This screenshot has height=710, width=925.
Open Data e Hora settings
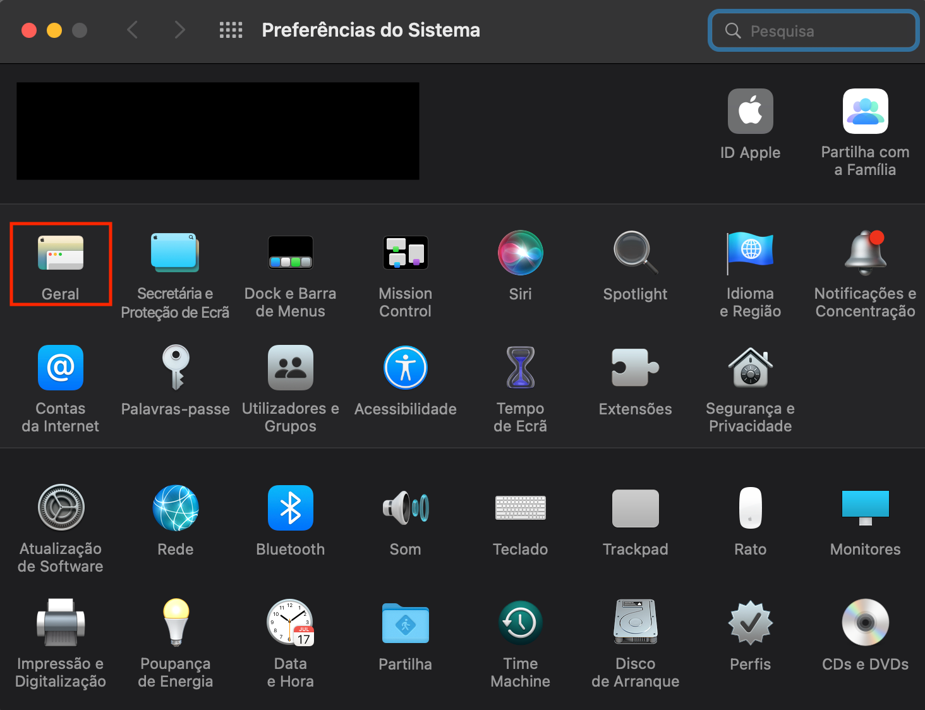pyautogui.click(x=290, y=623)
